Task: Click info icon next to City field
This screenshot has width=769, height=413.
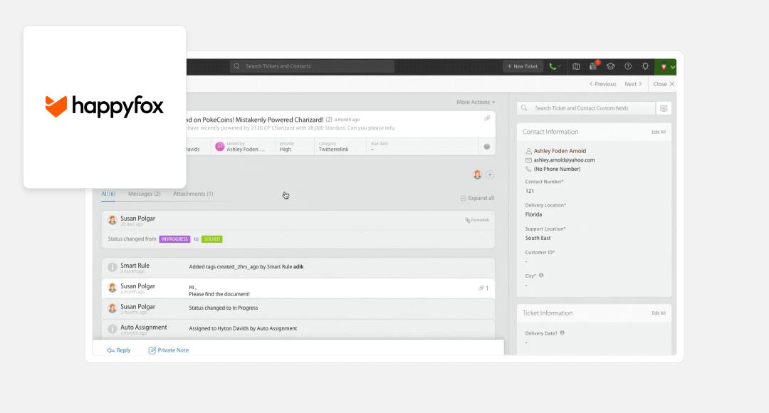Action: (x=541, y=276)
